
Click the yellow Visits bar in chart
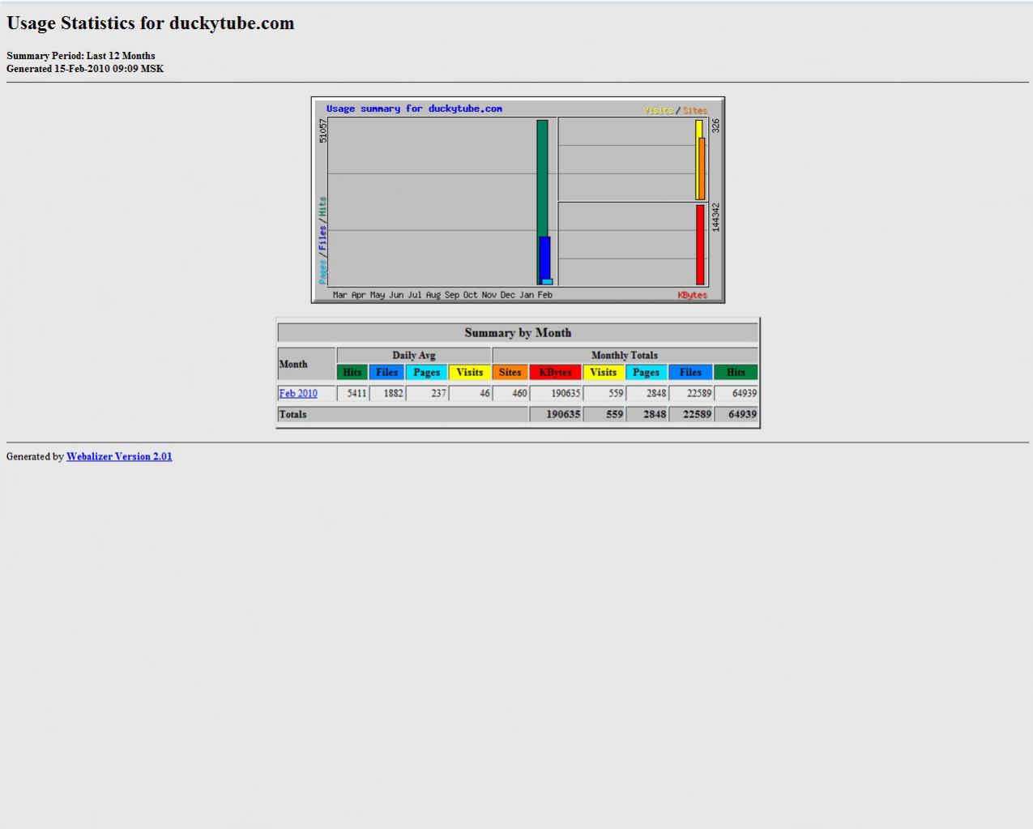coord(699,128)
